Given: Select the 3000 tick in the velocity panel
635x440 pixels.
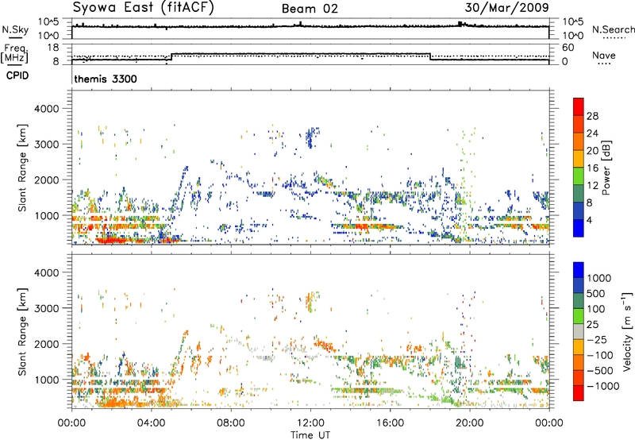Looking at the screenshot, I should point(46,308).
